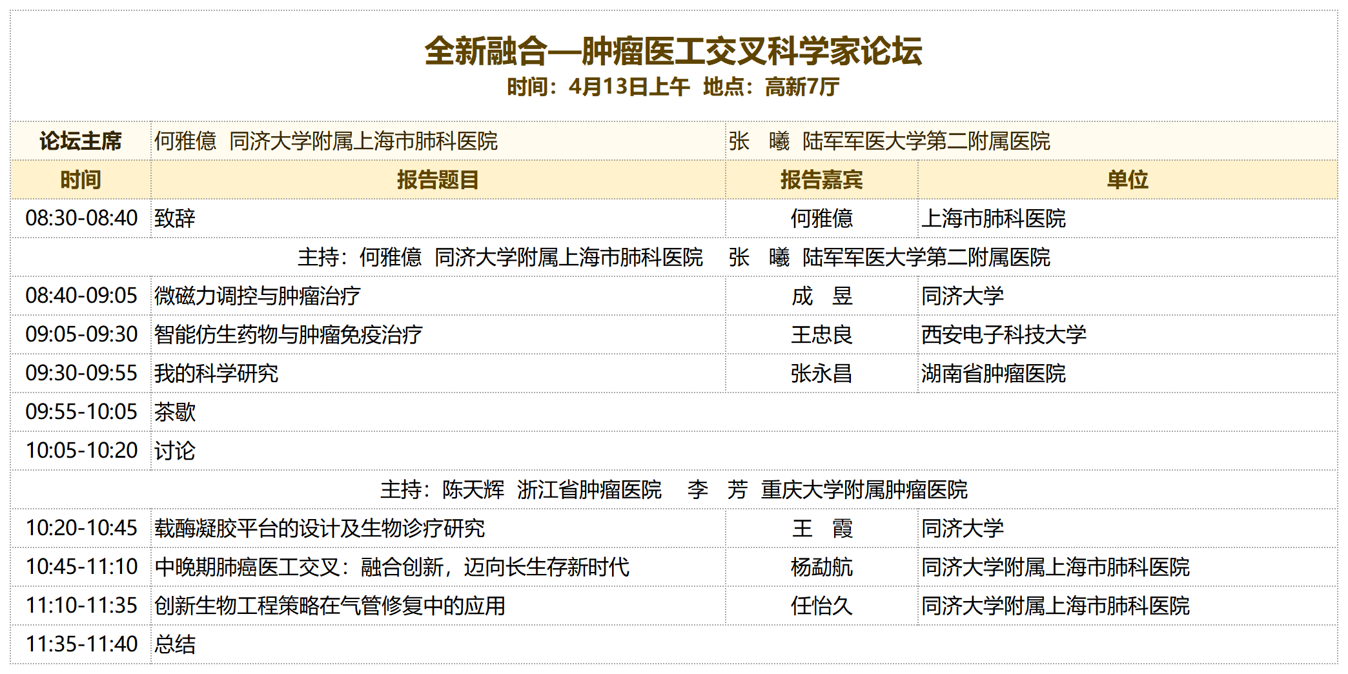This screenshot has width=1348, height=674.
Task: Click the 报告题目 column header
Action: pos(438,179)
